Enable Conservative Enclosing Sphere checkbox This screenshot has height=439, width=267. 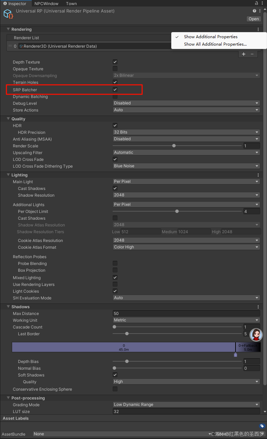115,389
